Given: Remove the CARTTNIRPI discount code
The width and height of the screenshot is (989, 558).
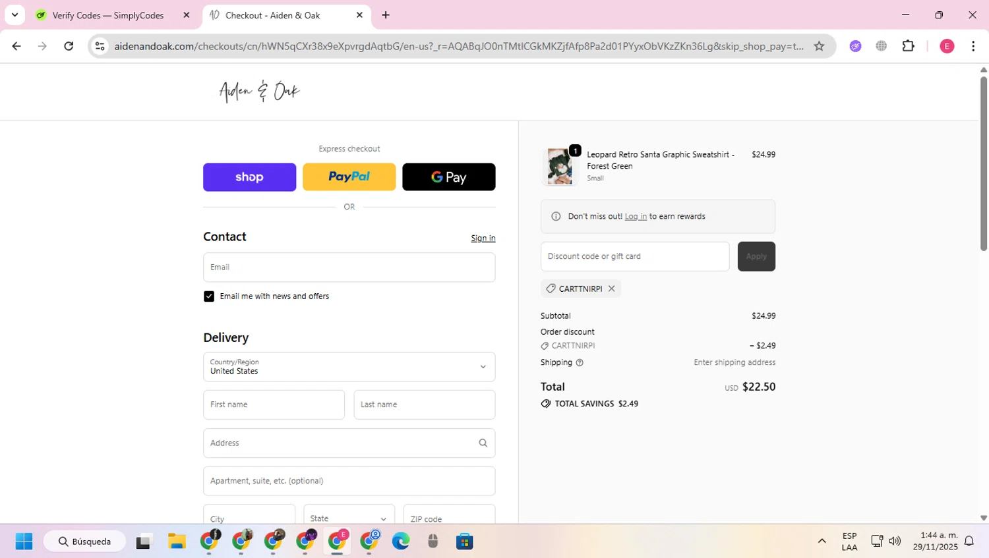Looking at the screenshot, I should tap(611, 289).
